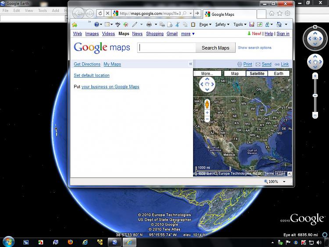Click Set default location link

[x=92, y=75]
